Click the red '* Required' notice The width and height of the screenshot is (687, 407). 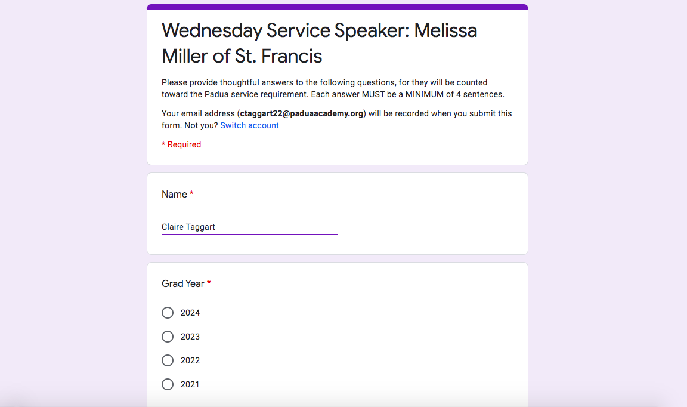[181, 144]
